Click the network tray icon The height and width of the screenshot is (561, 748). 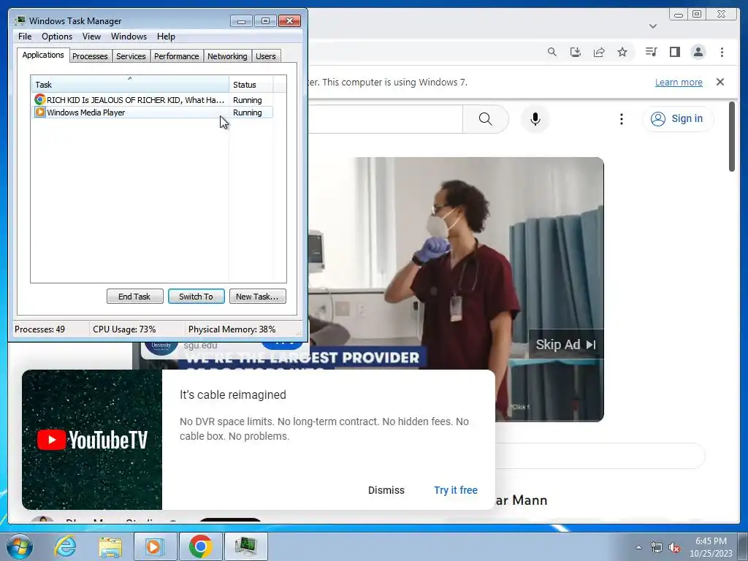[x=657, y=548]
